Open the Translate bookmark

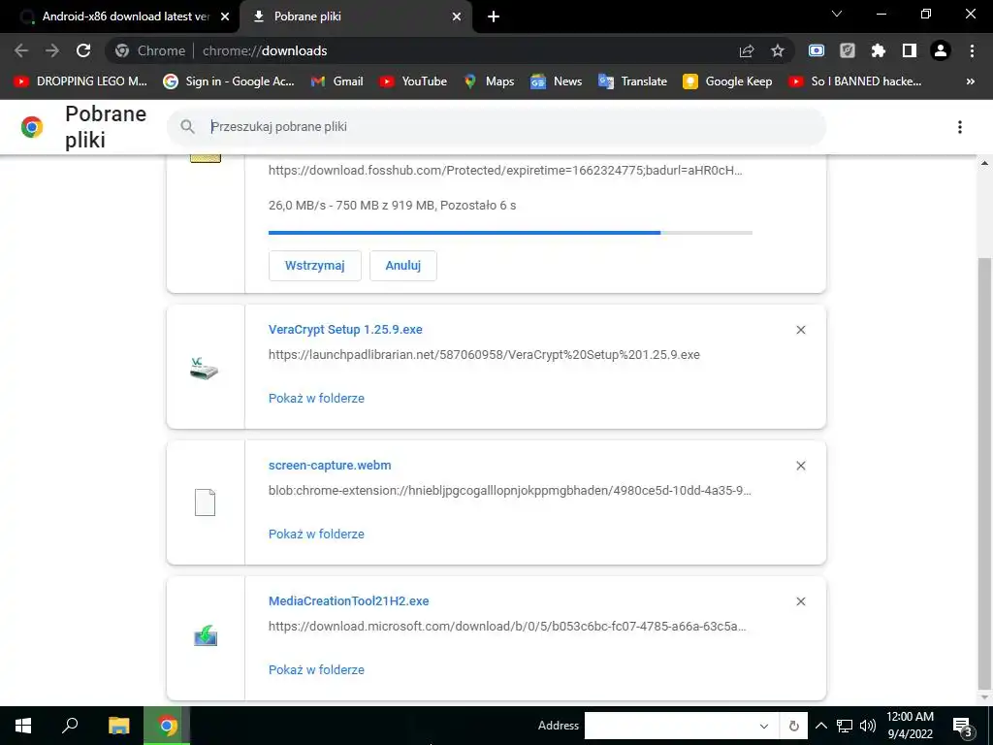coord(632,81)
